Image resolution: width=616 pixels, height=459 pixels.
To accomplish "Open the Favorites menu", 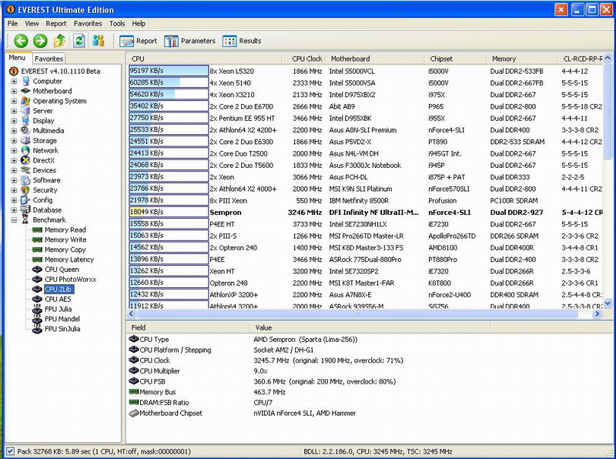I will [x=88, y=24].
